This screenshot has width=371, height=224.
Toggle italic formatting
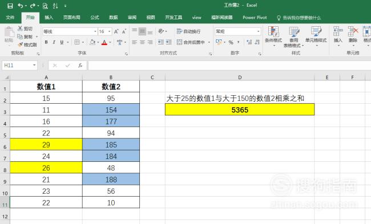54,42
